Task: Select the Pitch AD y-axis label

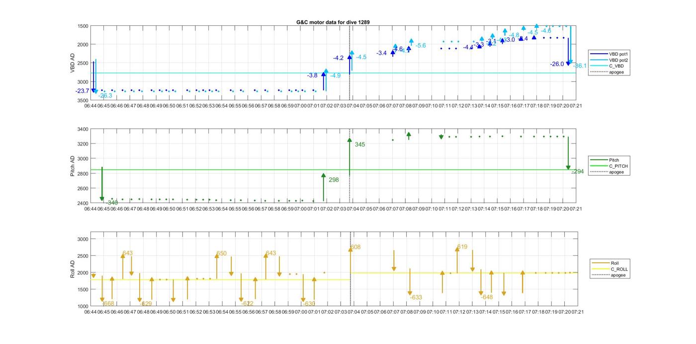Action: point(73,166)
